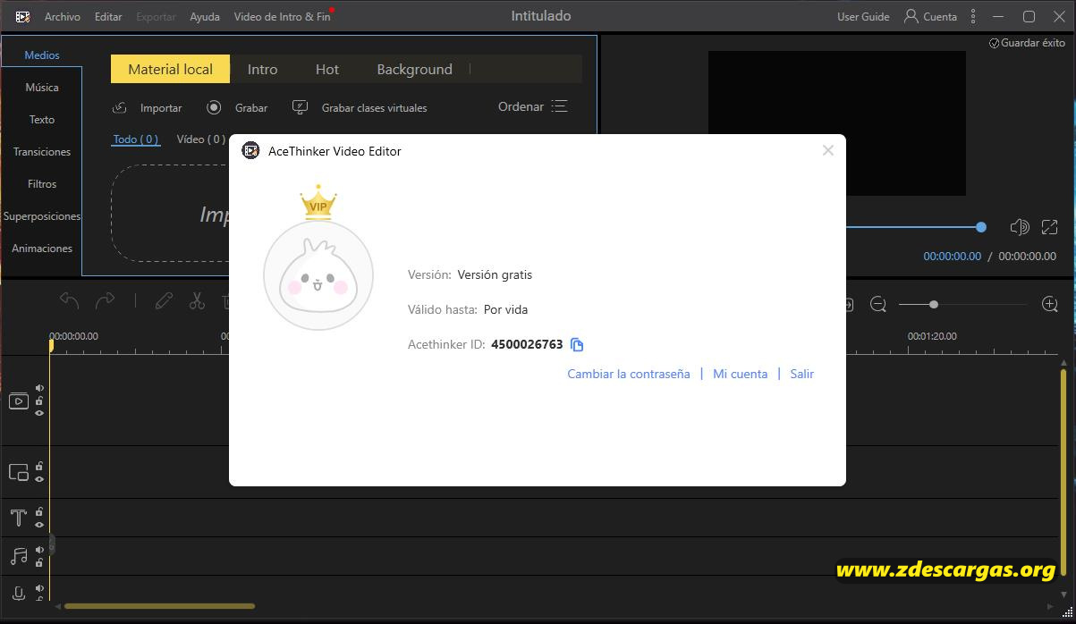Select the Filtros sidebar section
Viewport: 1076px width, 624px height.
[42, 184]
